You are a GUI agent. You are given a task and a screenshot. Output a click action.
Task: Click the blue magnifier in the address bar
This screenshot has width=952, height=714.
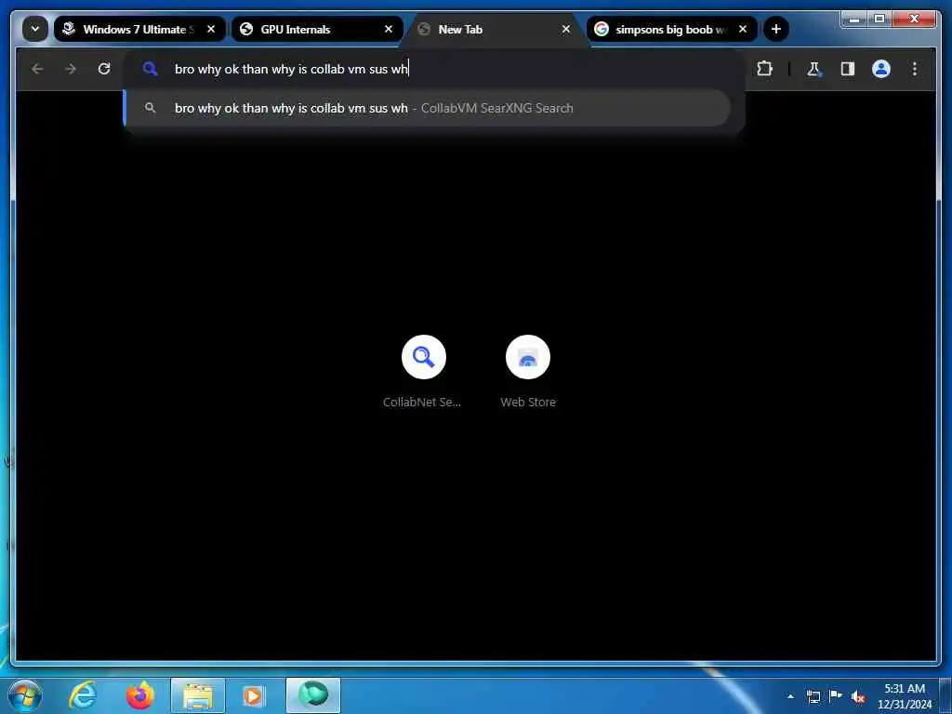click(150, 69)
